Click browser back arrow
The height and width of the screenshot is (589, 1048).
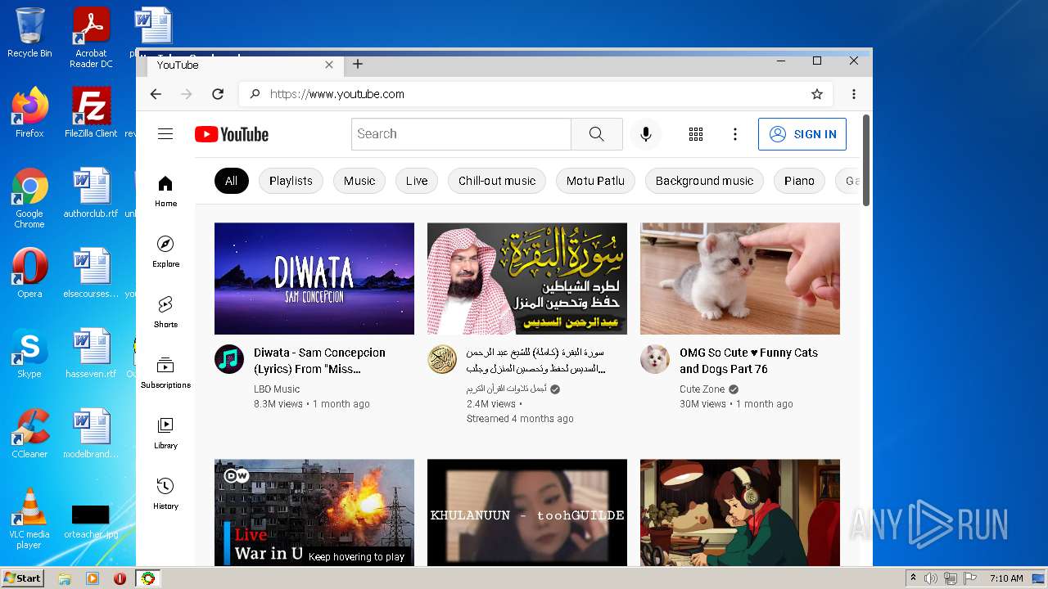click(156, 94)
